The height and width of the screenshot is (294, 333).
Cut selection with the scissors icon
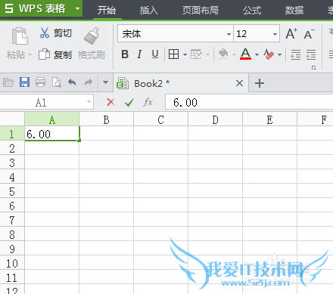click(x=45, y=33)
